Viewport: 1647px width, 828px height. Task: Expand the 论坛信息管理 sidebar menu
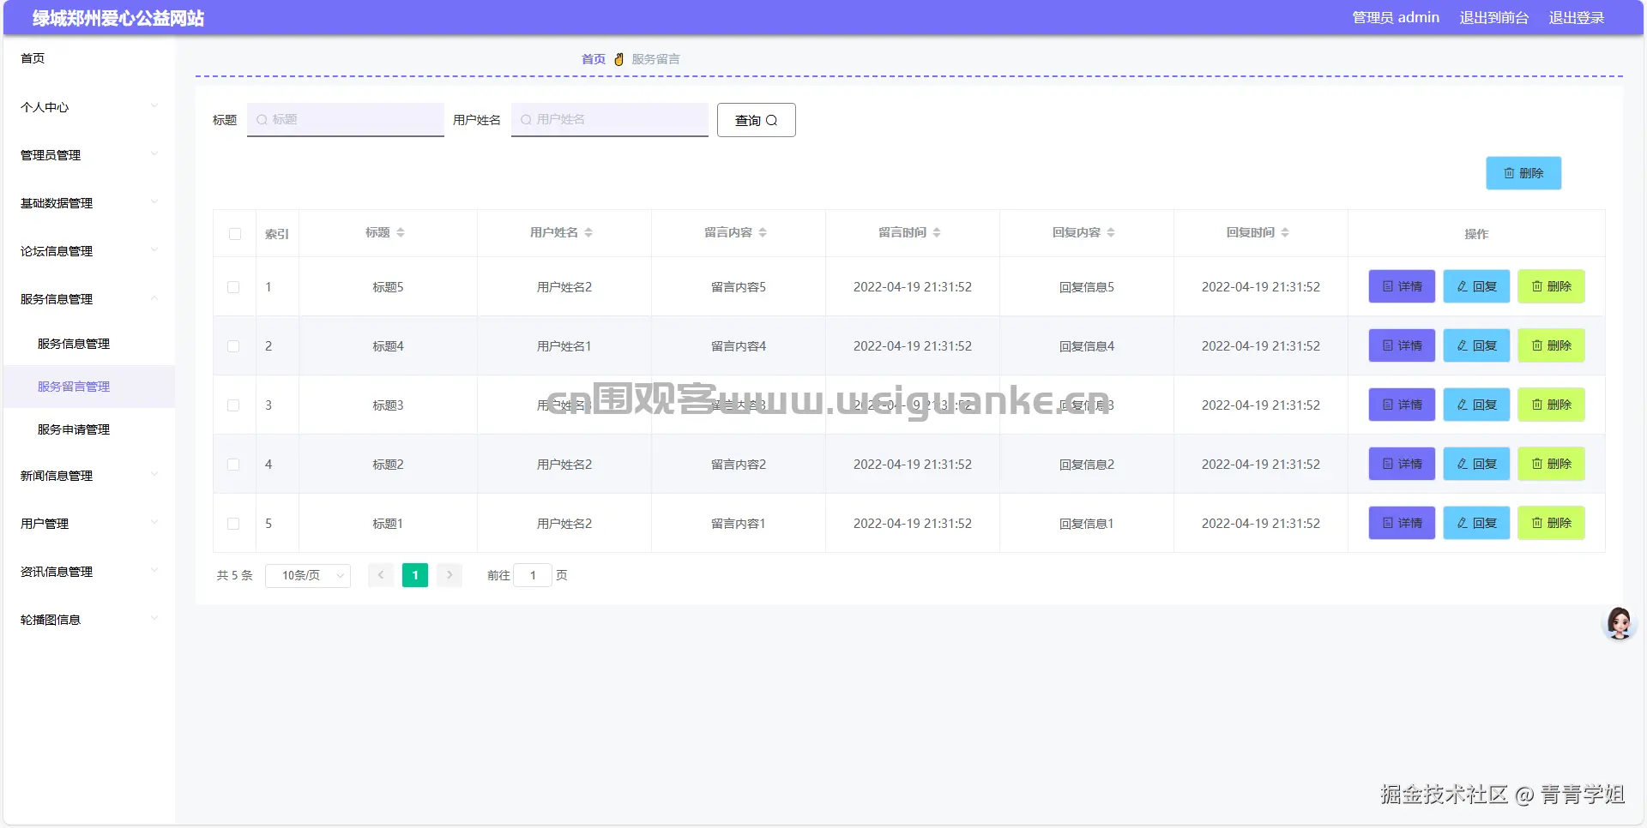tap(89, 251)
